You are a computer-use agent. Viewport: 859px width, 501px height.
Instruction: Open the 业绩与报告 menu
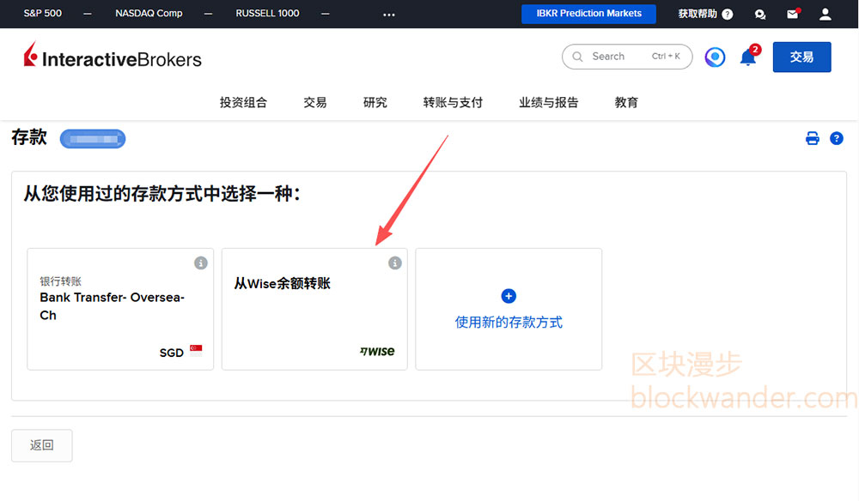pos(548,102)
